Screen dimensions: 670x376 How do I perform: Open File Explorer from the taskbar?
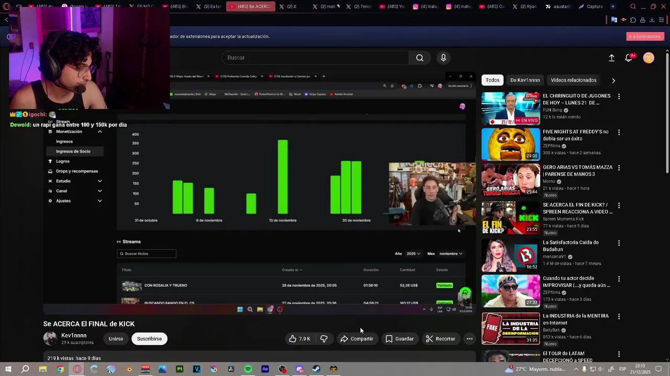pos(43,369)
